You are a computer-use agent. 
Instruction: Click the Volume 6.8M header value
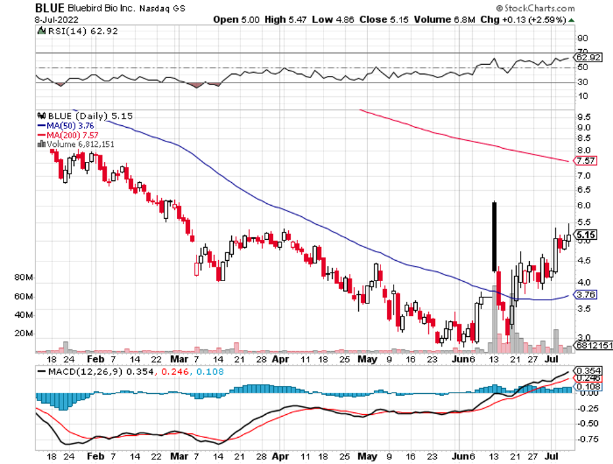coord(445,20)
